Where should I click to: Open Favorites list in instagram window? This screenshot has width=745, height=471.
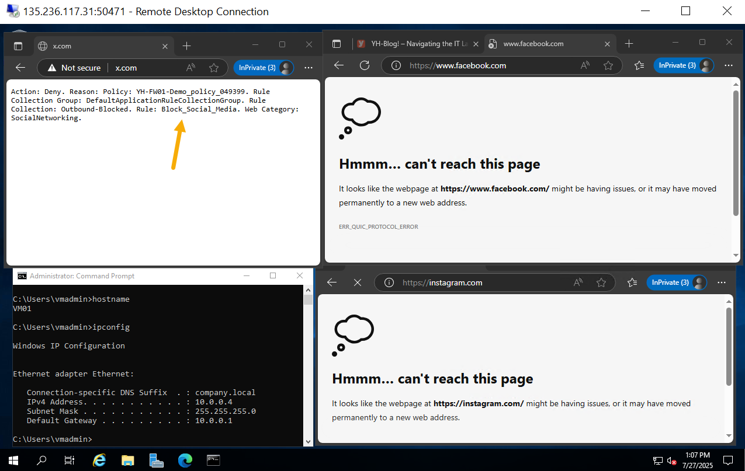click(632, 282)
